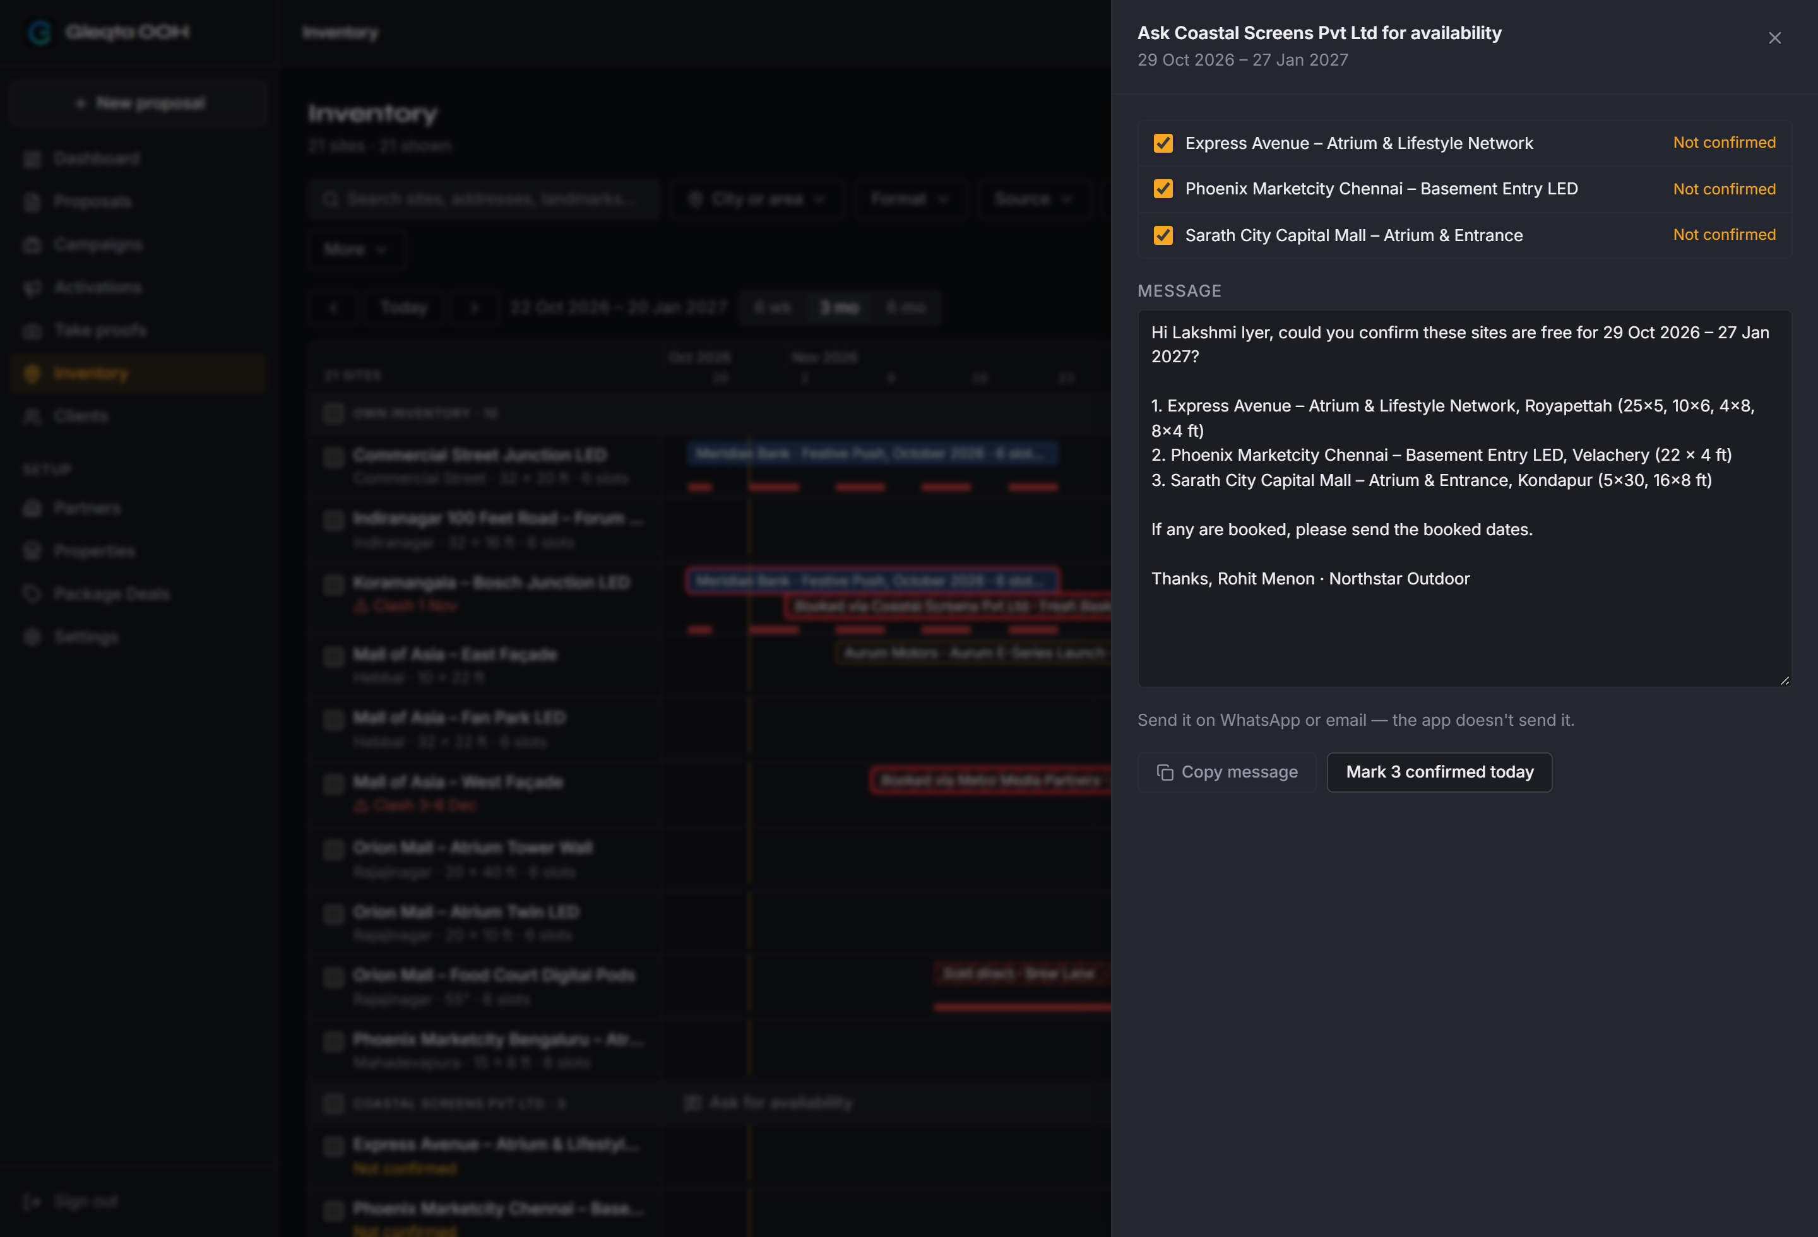Uncheck Phoenix Marketcity Chennai – Basement Entry LED
Image resolution: width=1818 pixels, height=1237 pixels.
click(1163, 189)
